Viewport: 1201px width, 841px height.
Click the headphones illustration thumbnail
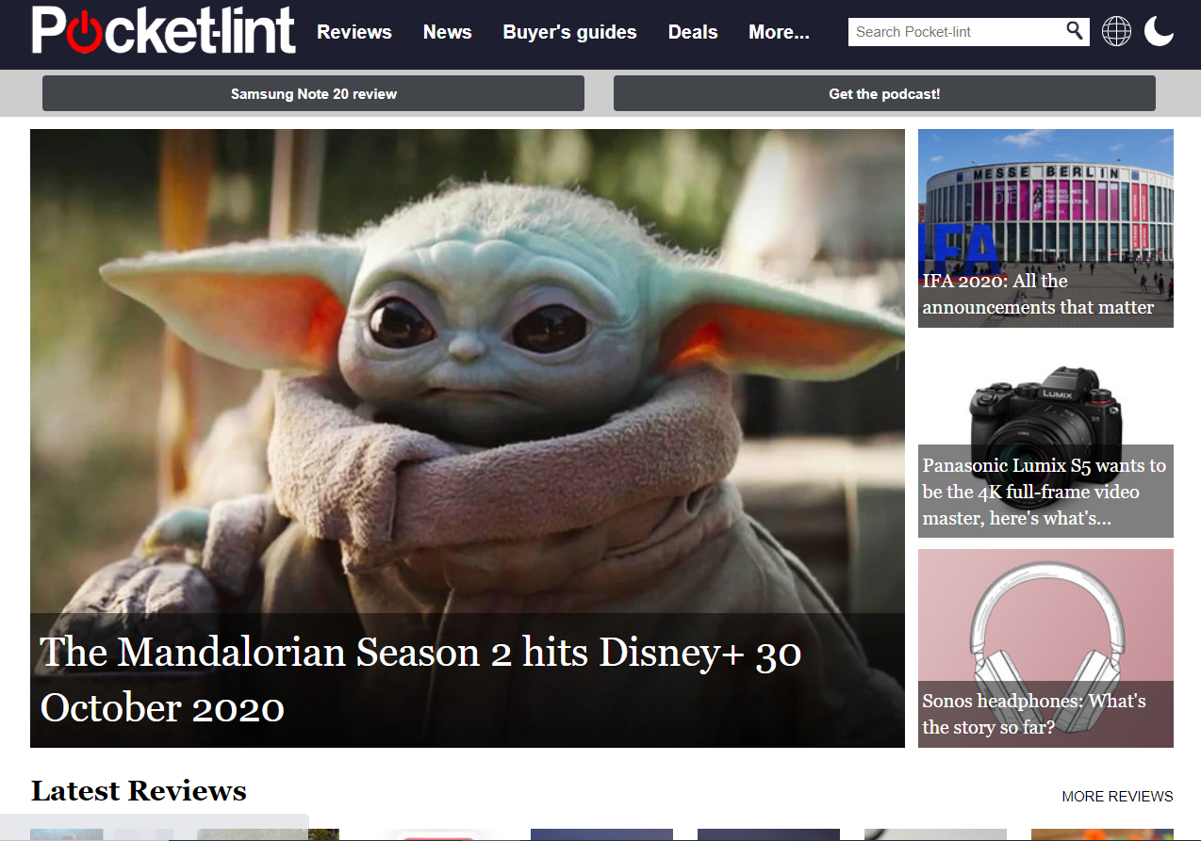[x=1045, y=617]
